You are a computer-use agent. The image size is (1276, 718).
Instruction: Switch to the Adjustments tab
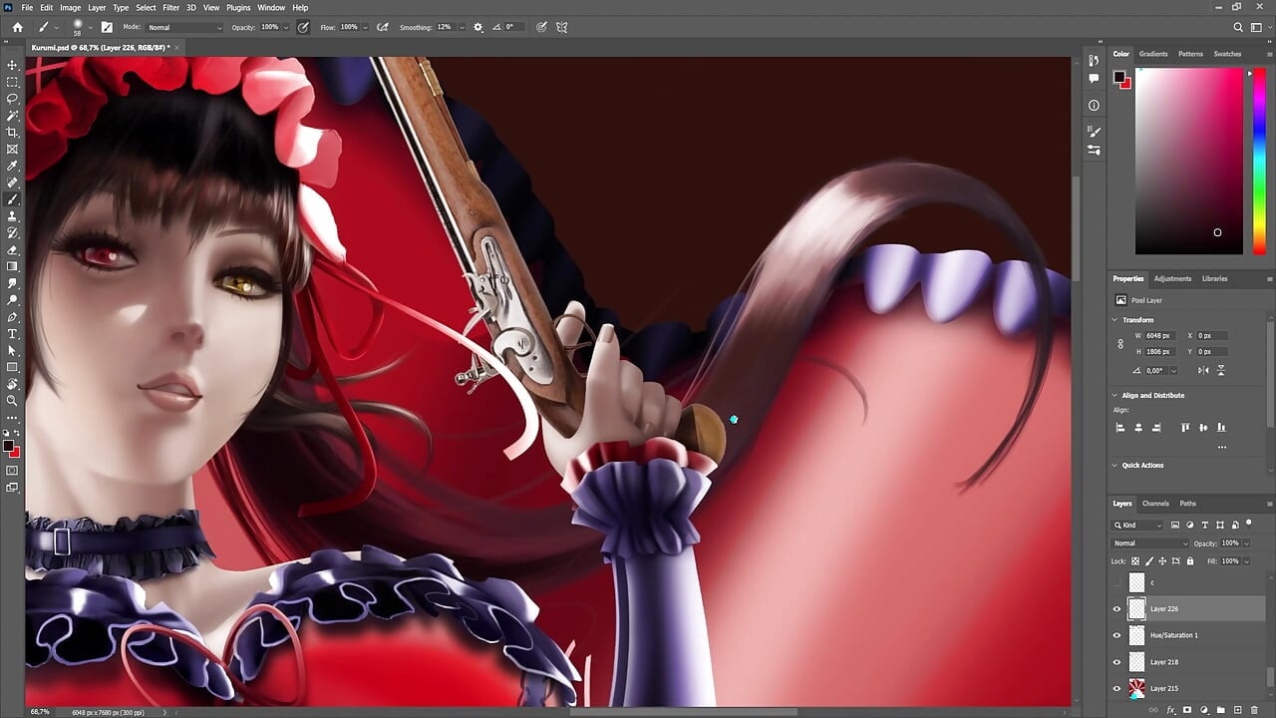pyautogui.click(x=1172, y=278)
